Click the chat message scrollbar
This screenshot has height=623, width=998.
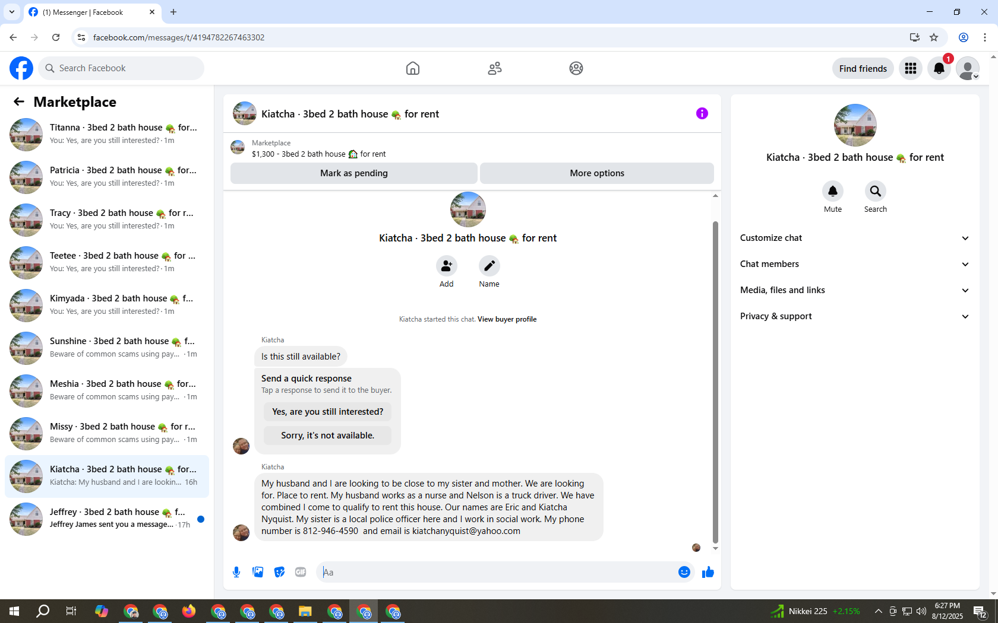click(x=715, y=382)
